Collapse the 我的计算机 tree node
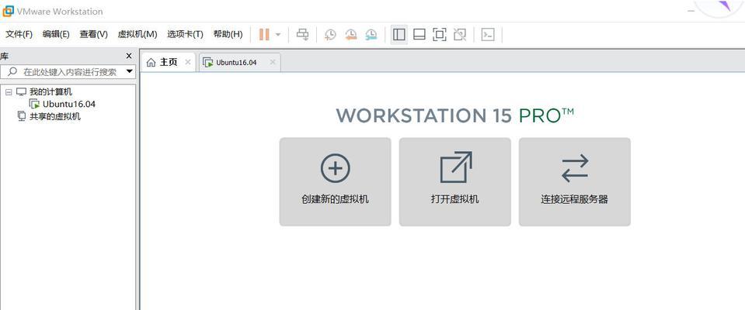 tap(9, 92)
